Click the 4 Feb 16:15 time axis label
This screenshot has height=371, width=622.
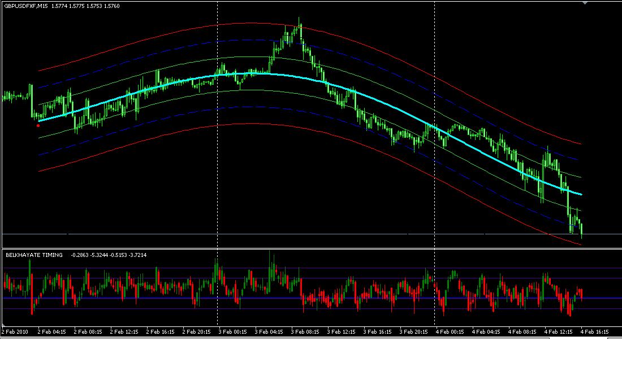point(594,332)
